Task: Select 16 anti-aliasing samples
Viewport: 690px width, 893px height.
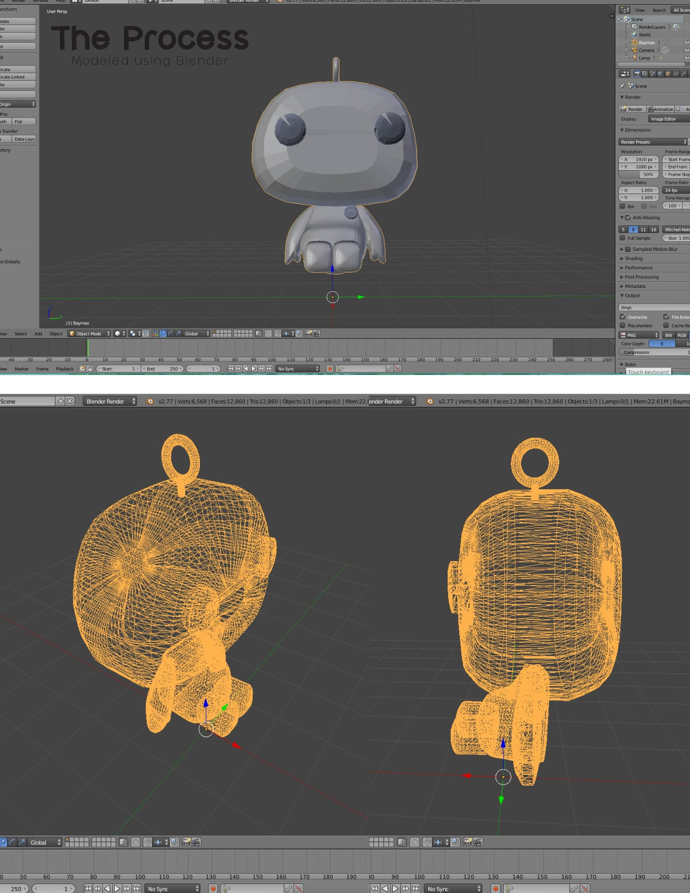Action: [x=653, y=229]
